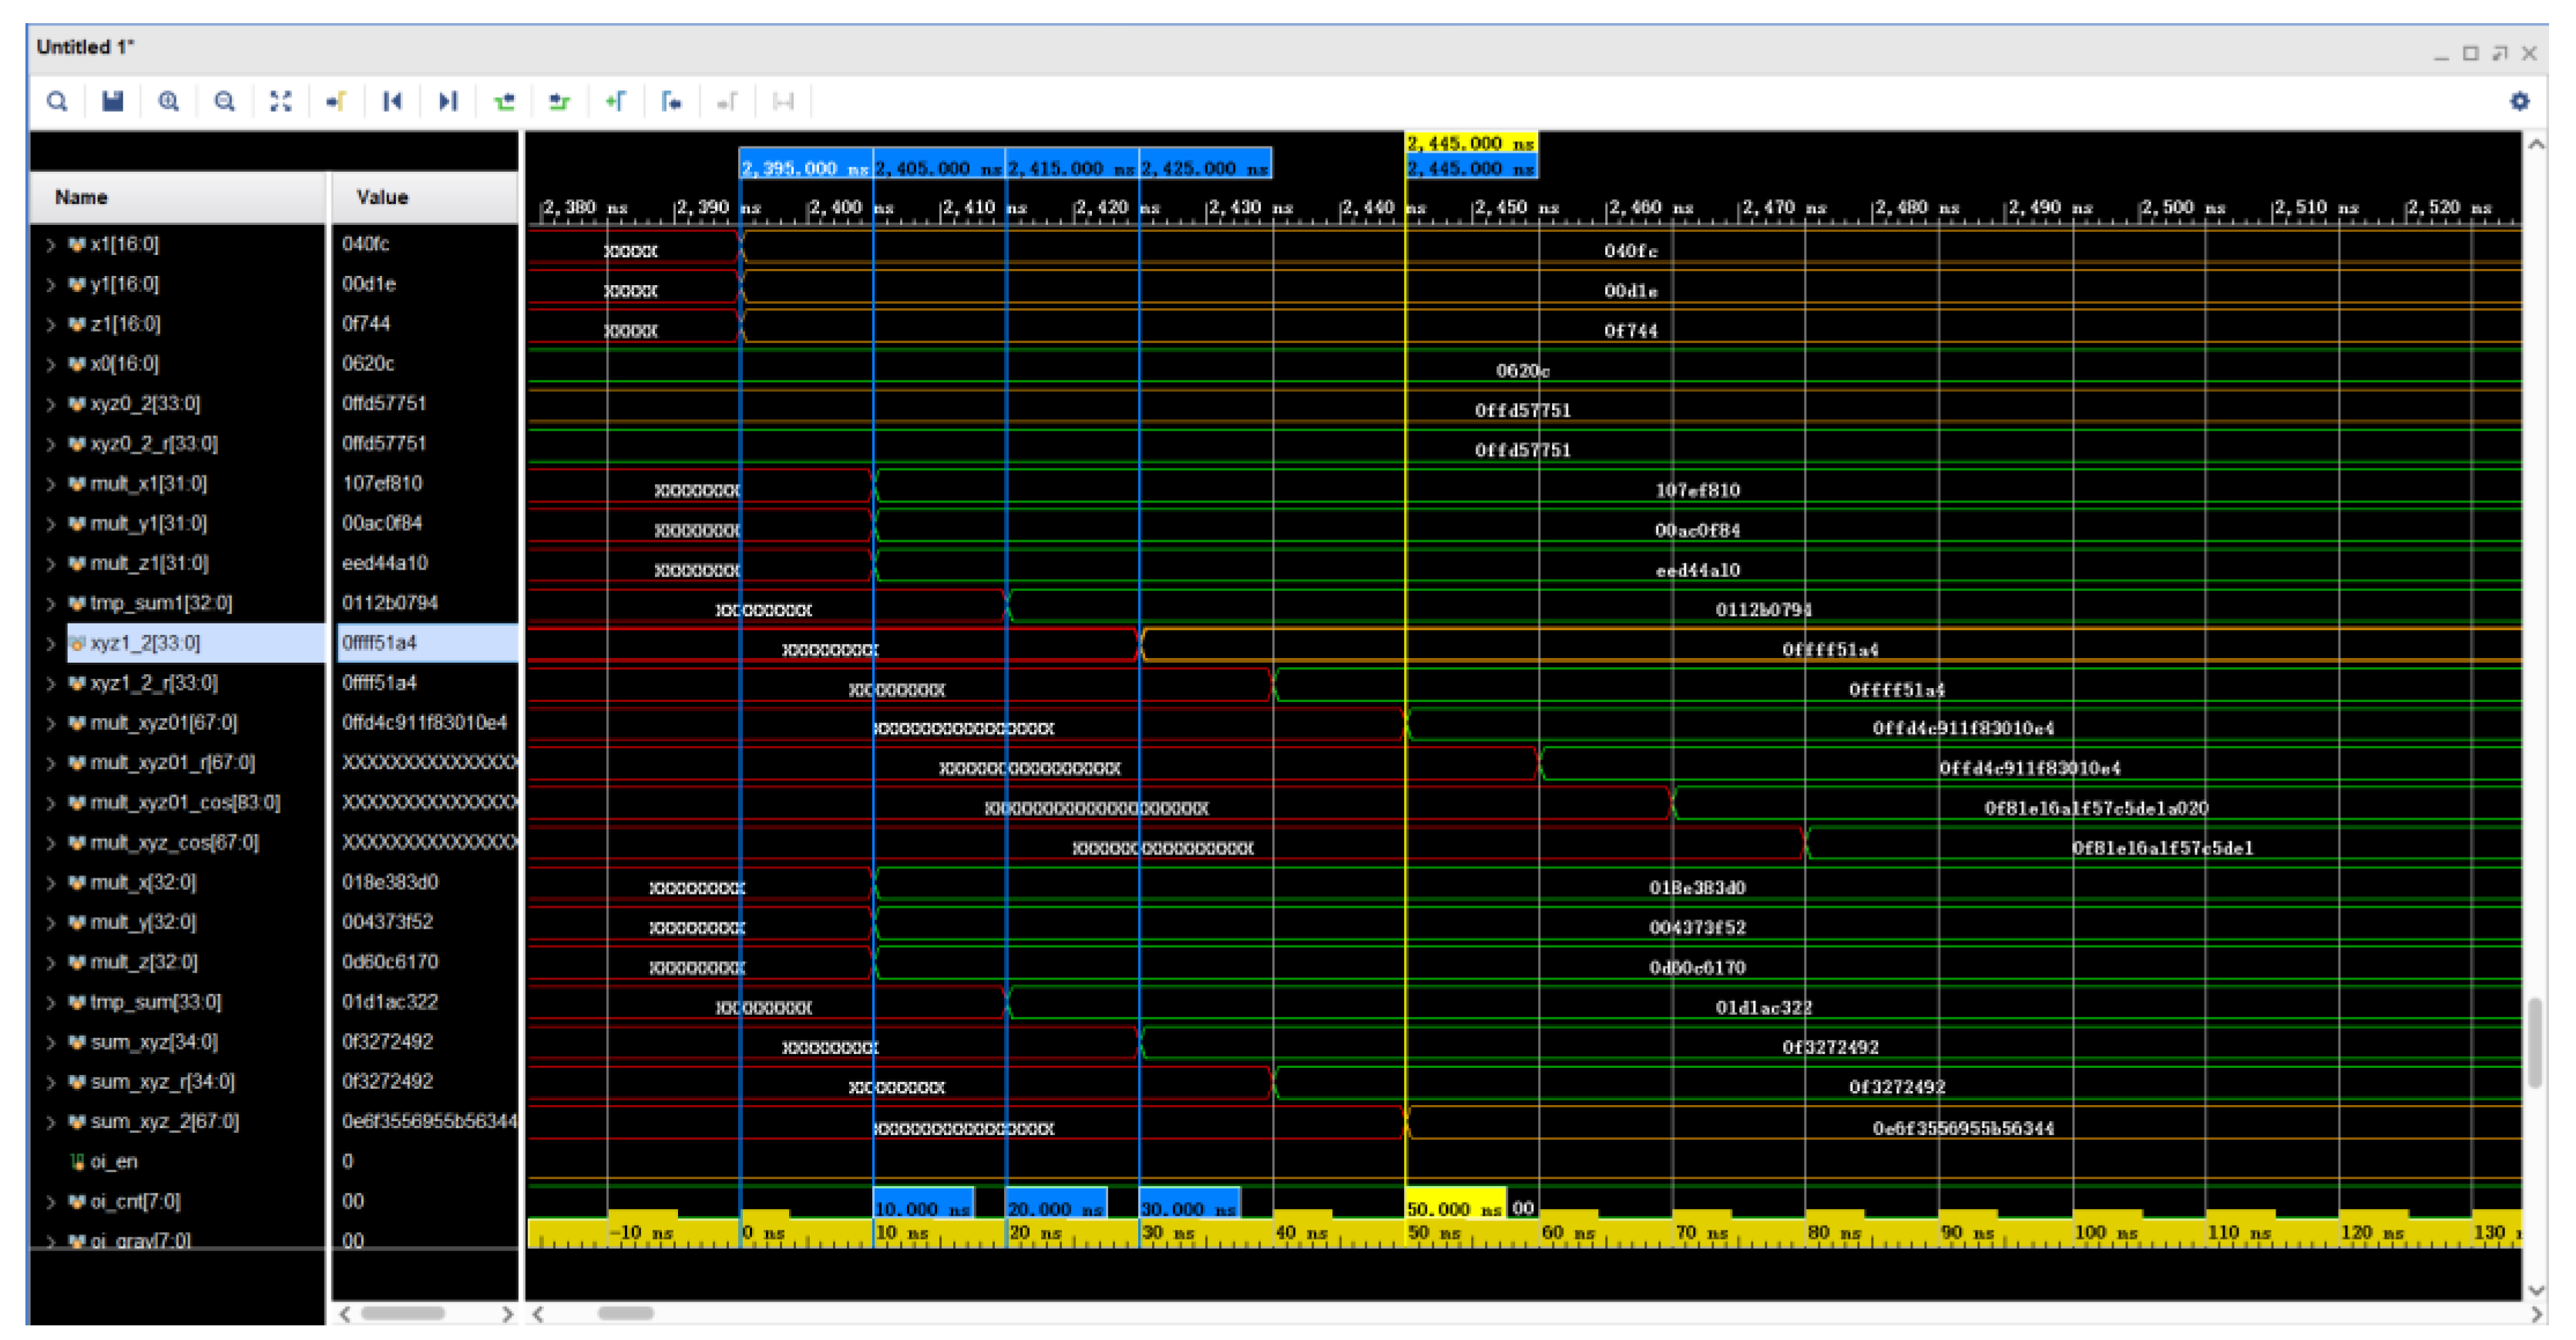
Task: Click the waveform horizontal scrollbar thumb
Action: [626, 1314]
